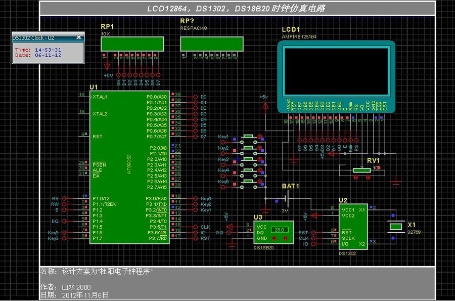Click left red adjuster under RV1 potentiometer
The width and height of the screenshot is (455, 301).
coord(355,178)
